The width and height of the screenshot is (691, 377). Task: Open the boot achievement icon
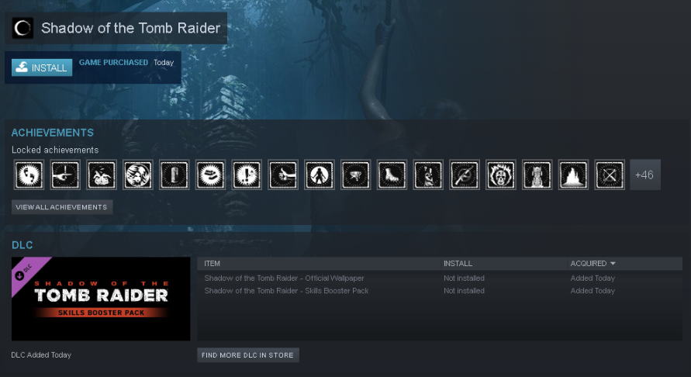392,175
